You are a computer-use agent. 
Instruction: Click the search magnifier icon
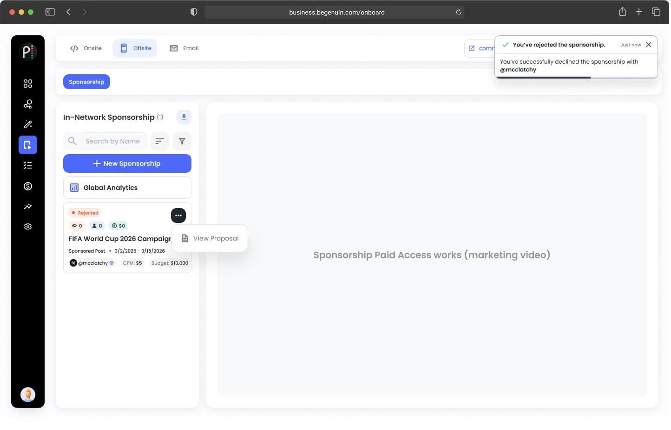click(x=72, y=141)
